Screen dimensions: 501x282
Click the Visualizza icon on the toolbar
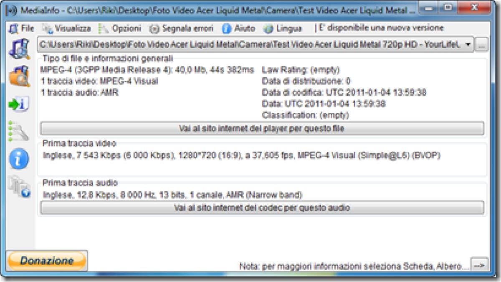coord(48,28)
